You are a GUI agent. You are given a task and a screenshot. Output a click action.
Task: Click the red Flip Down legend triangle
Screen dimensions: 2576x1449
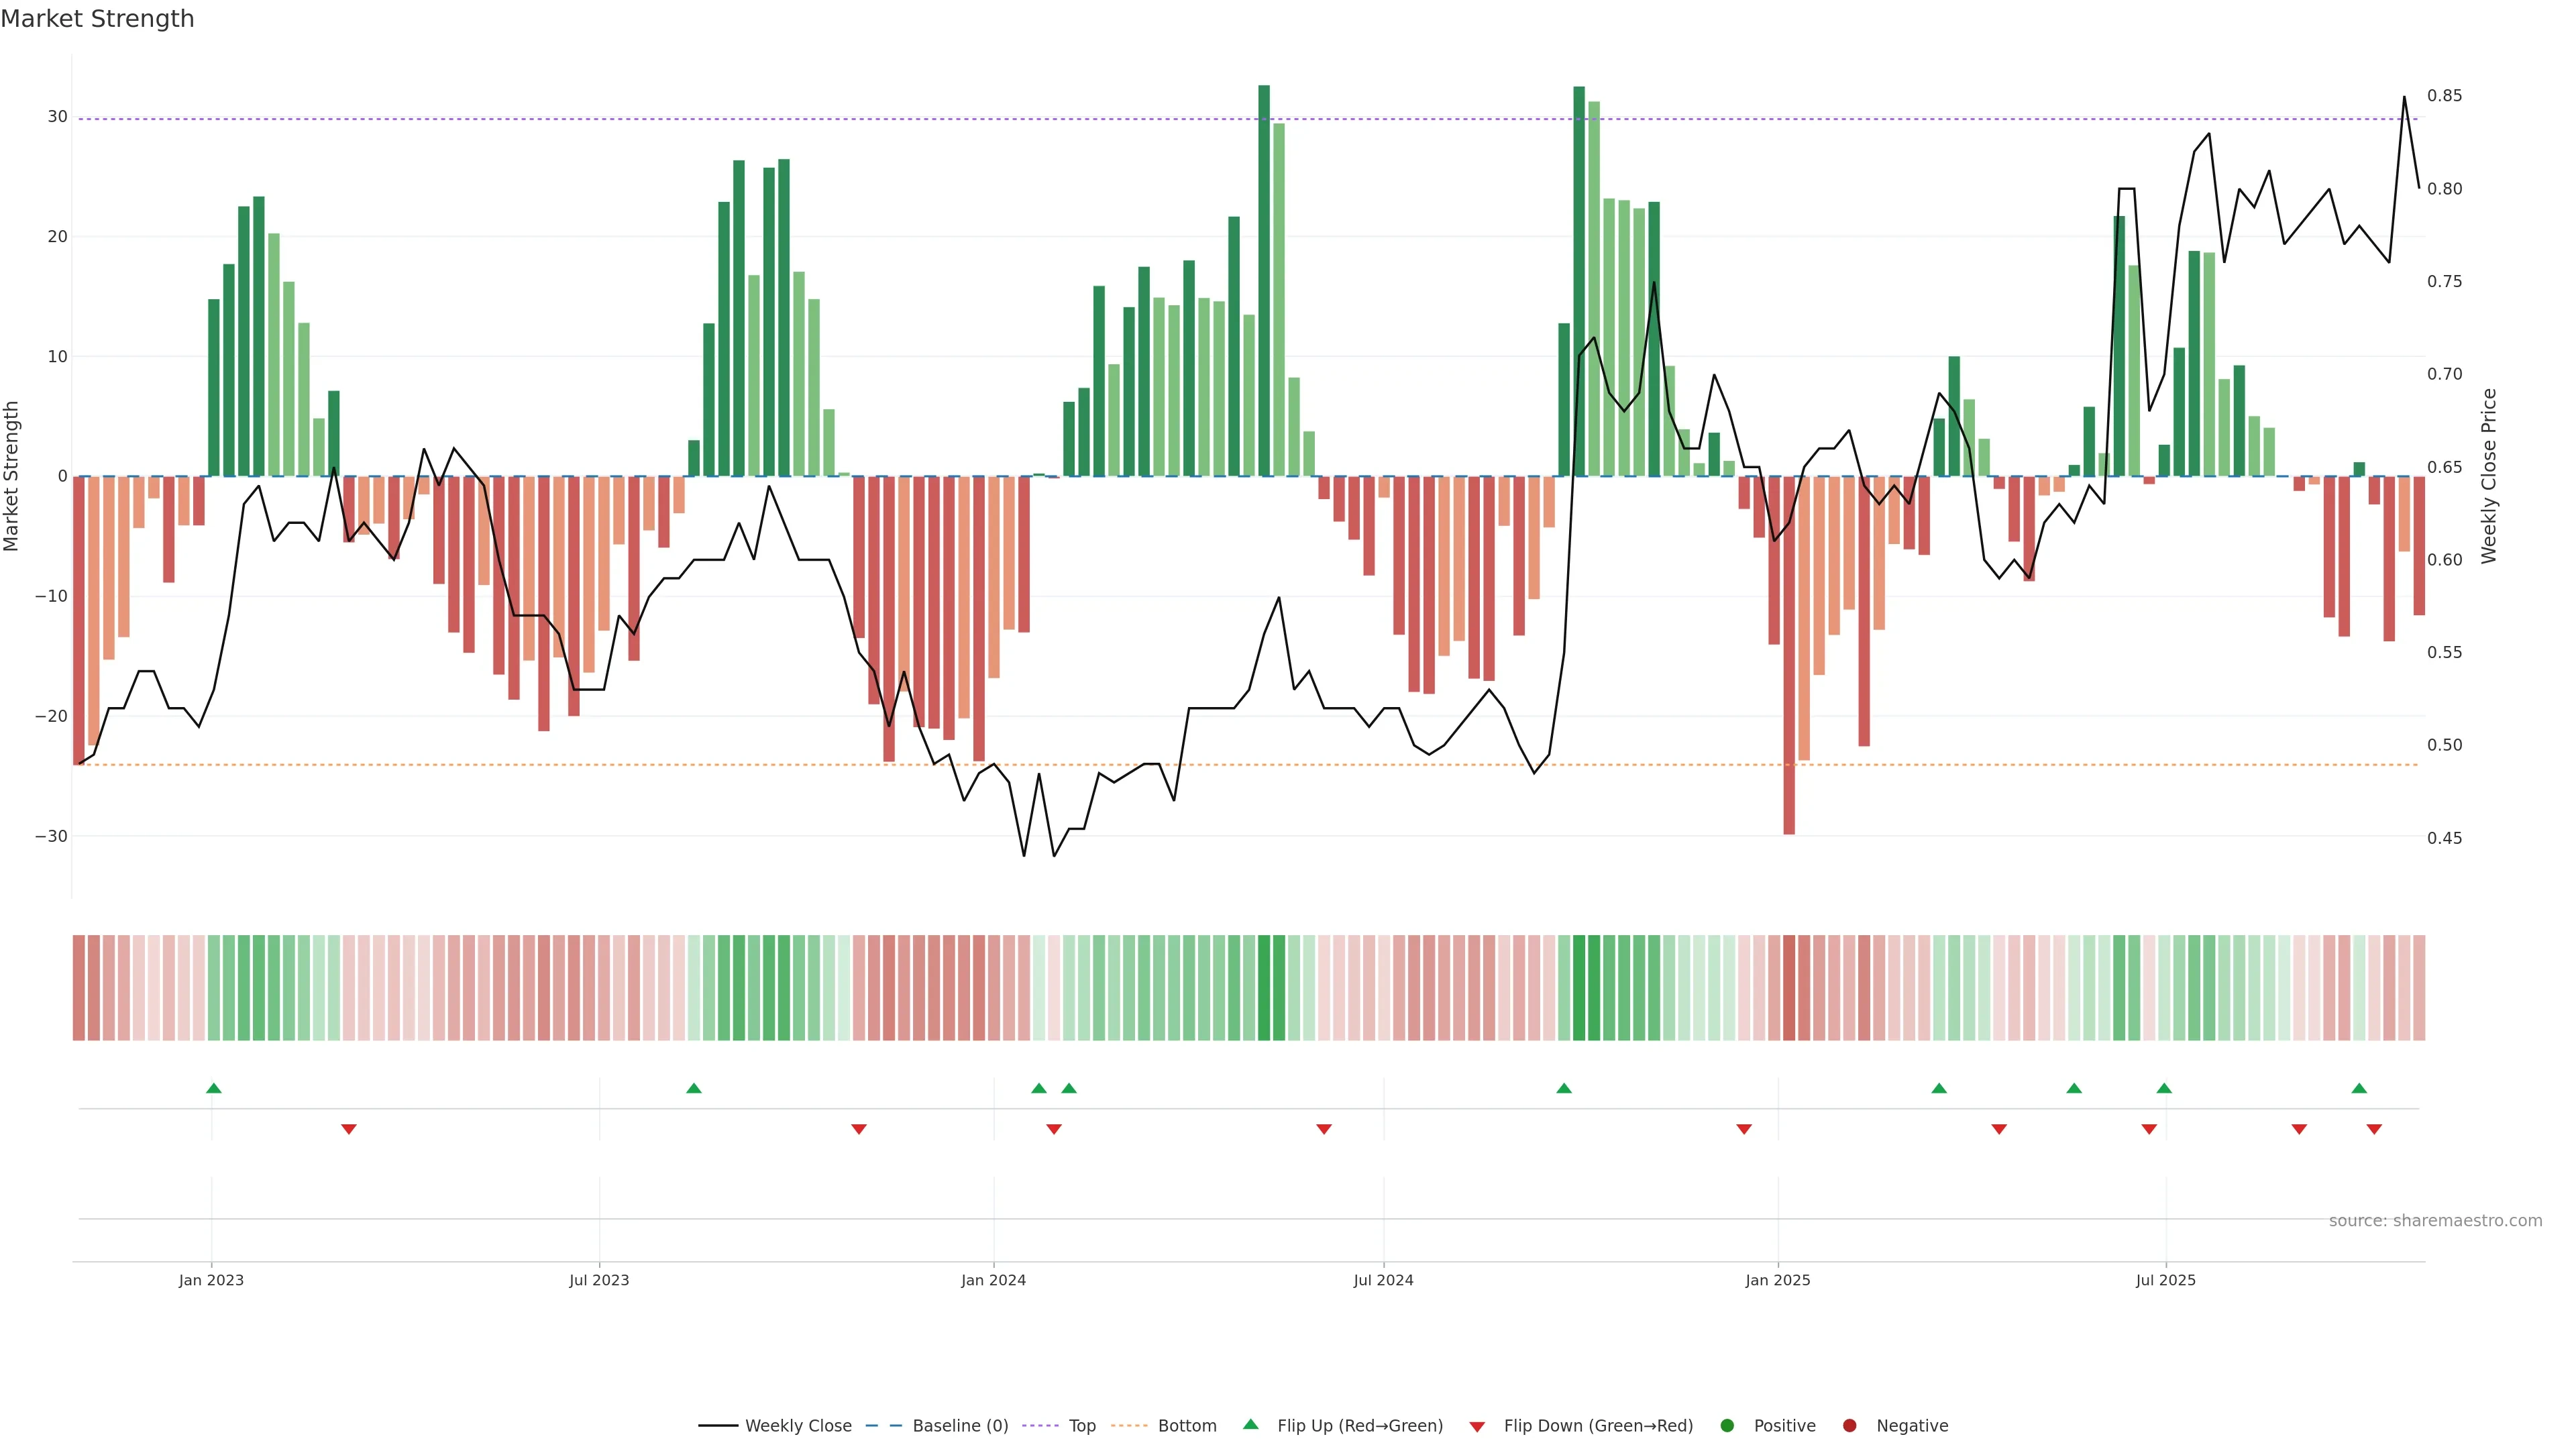tap(1477, 1427)
